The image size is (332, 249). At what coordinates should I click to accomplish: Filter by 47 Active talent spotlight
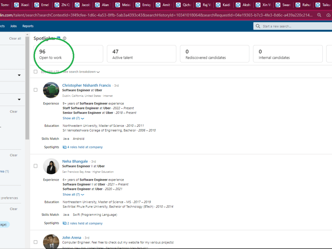pyautogui.click(x=141, y=54)
